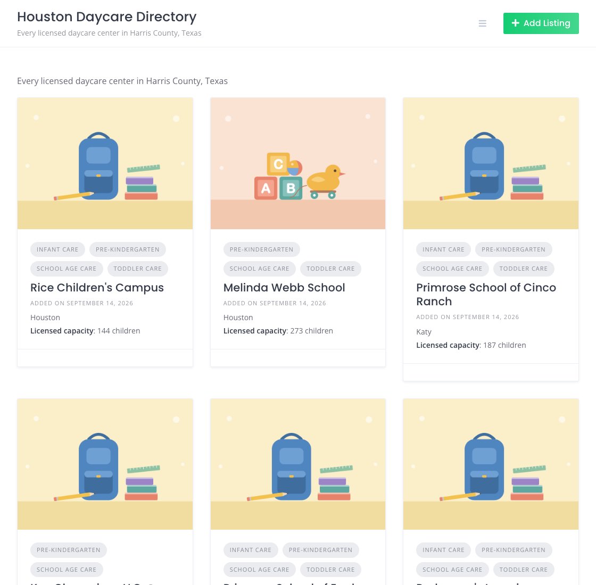Choose Toddler Care tag on Melinda Webb School
596x585 pixels.
click(x=330, y=269)
